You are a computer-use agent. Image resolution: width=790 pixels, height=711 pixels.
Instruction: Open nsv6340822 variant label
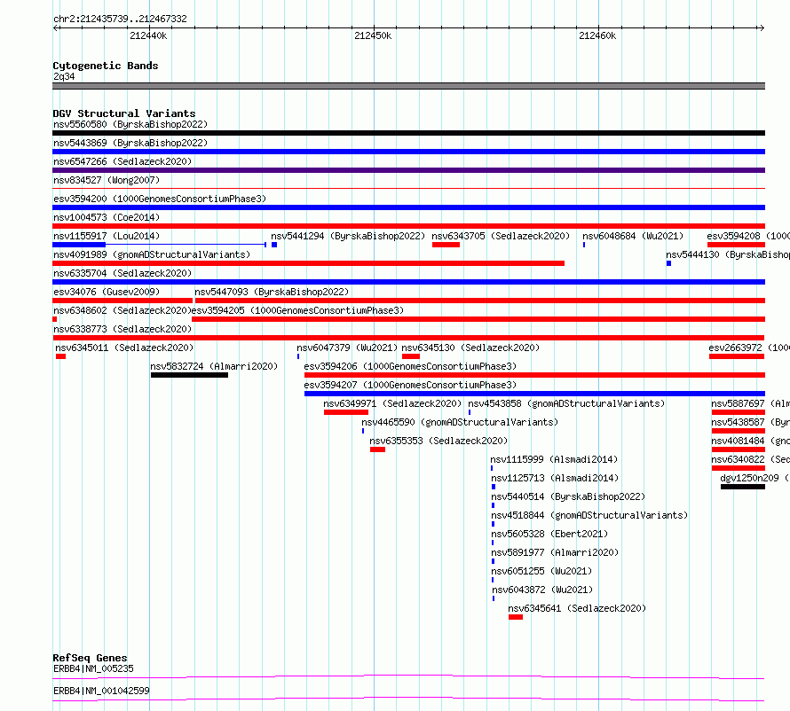(x=750, y=459)
